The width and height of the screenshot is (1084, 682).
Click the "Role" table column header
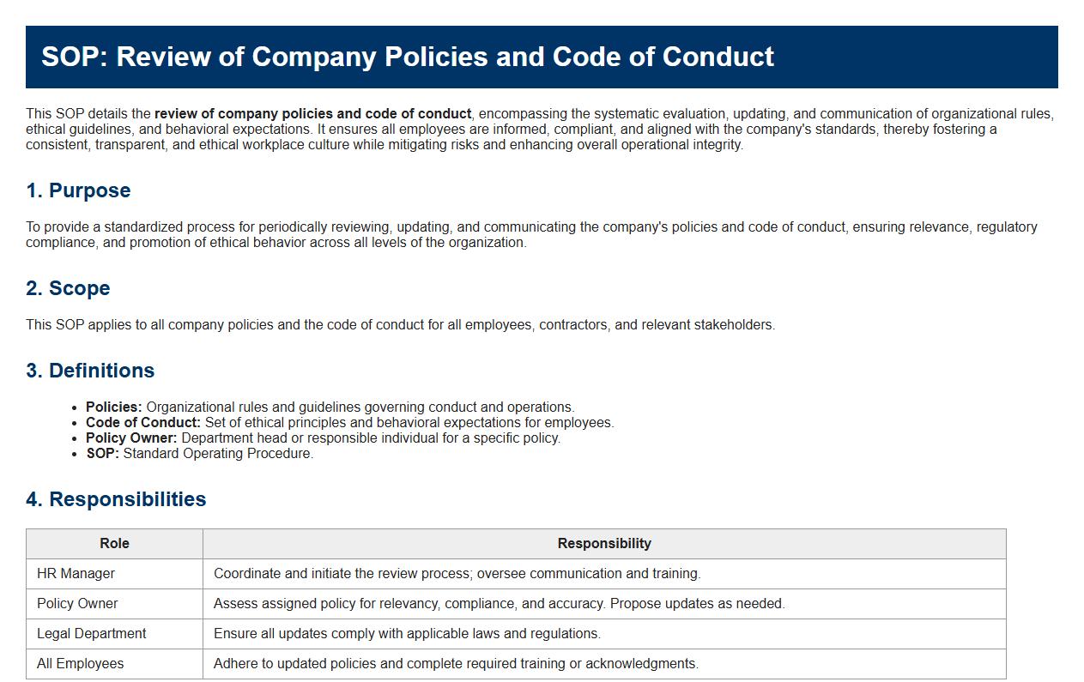point(114,544)
